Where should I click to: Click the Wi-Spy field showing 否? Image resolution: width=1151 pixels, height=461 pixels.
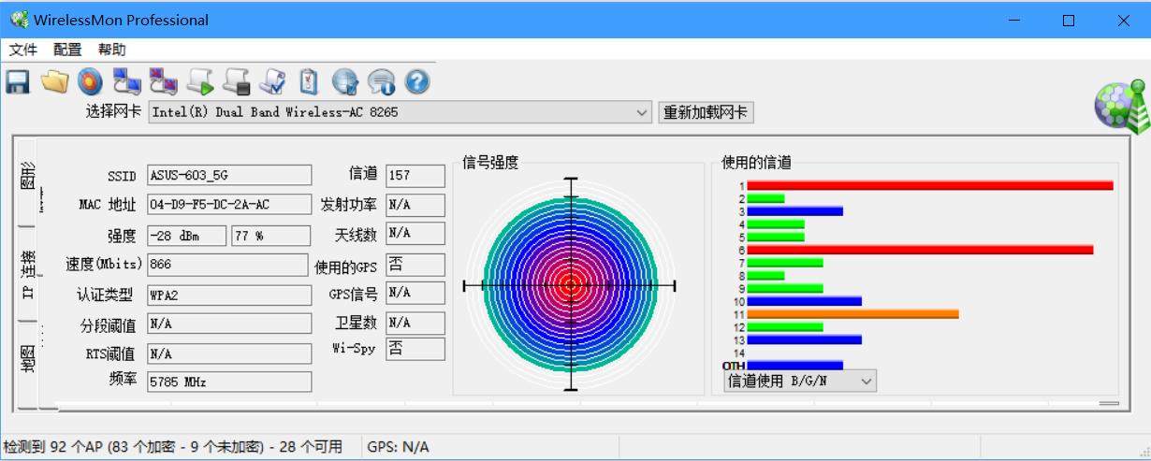pyautogui.click(x=415, y=349)
